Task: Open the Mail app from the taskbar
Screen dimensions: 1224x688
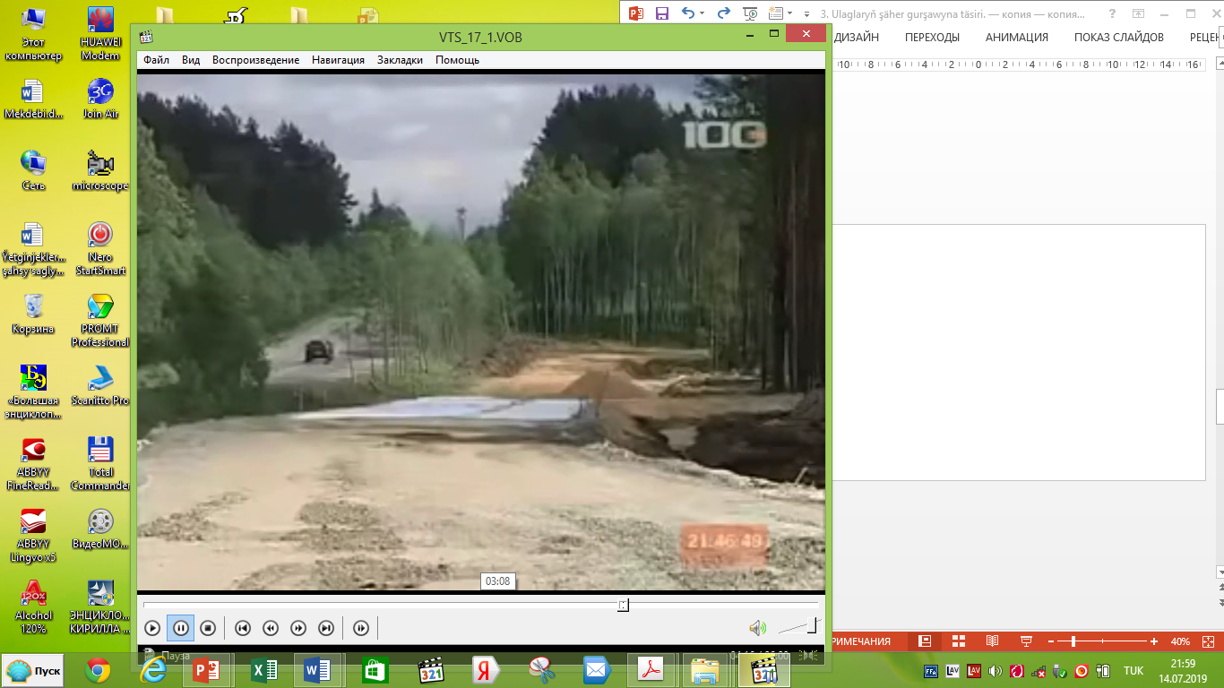Action: [596, 670]
